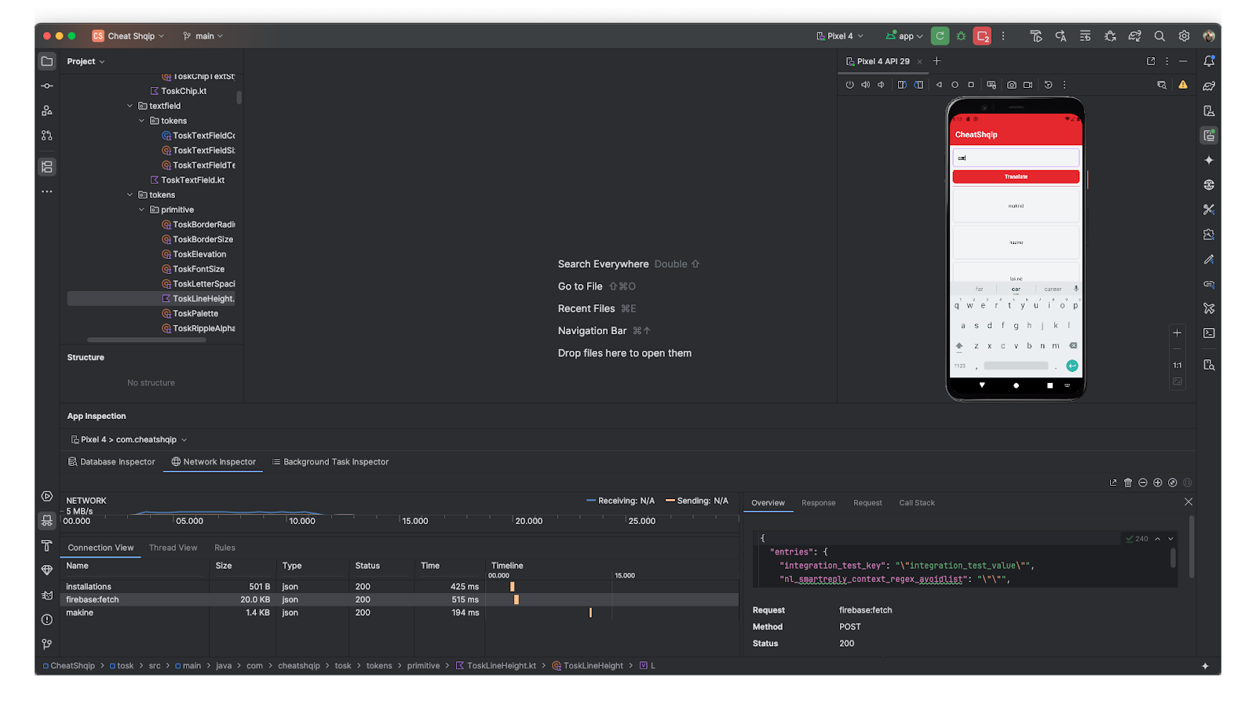The height and width of the screenshot is (721, 1256).
Task: Switch to the Database Inspector tab
Action: (111, 462)
